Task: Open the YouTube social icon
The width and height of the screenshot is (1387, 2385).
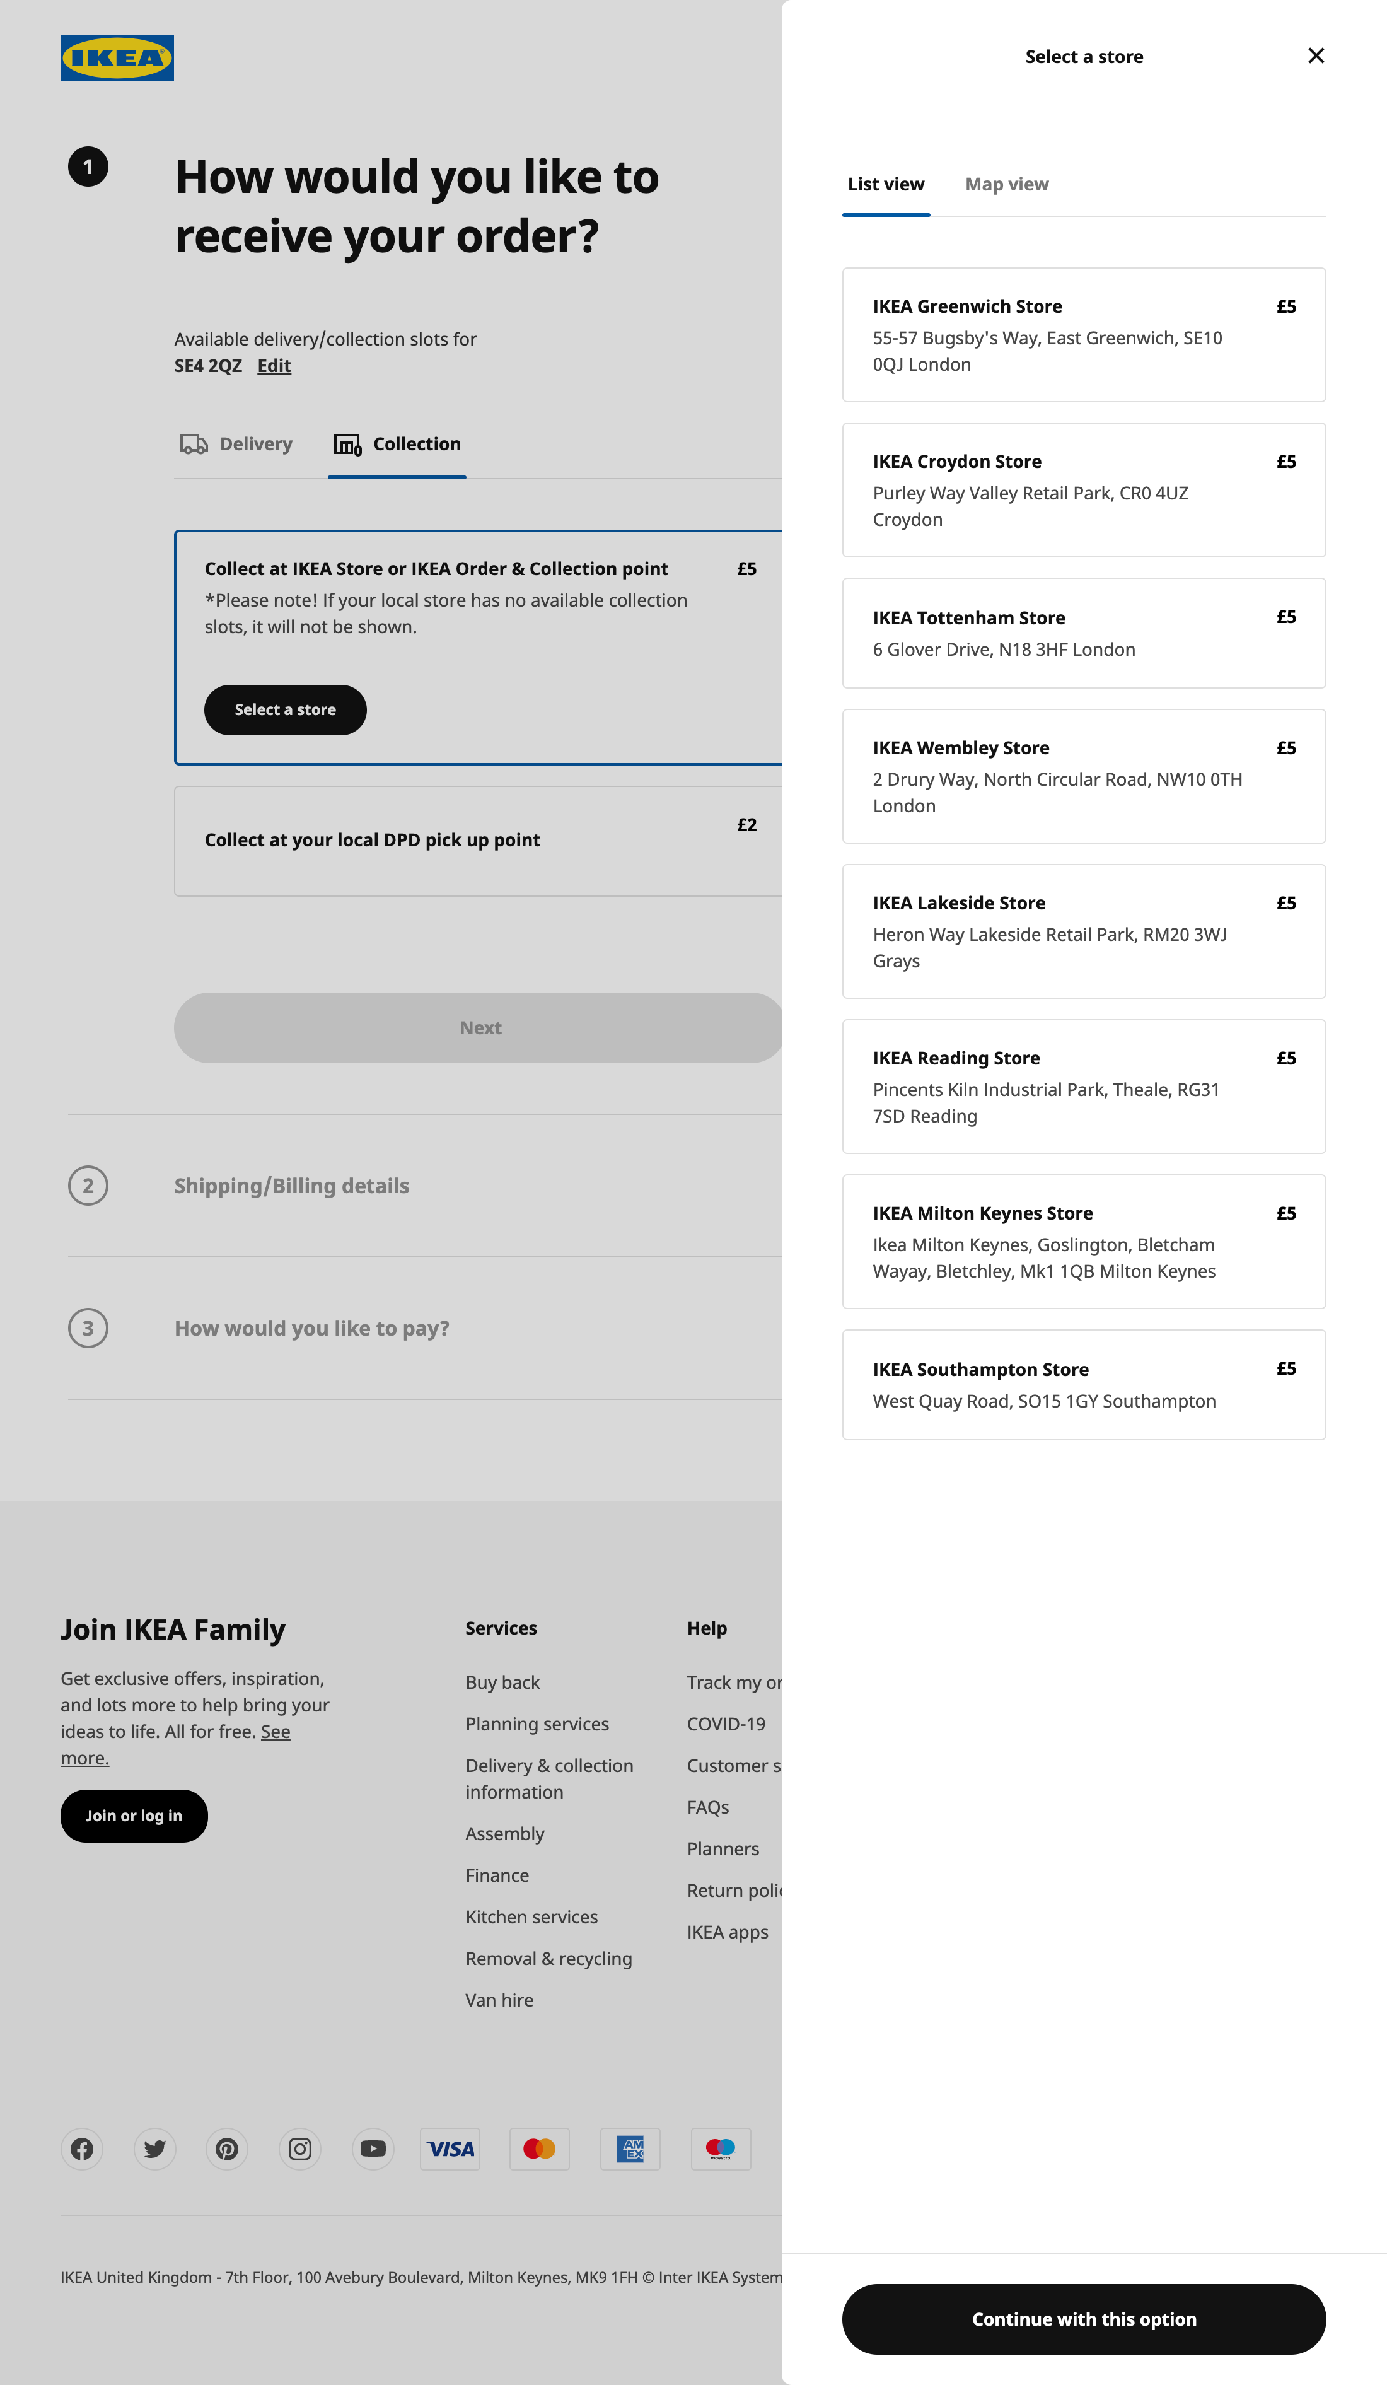Action: coord(373,2149)
